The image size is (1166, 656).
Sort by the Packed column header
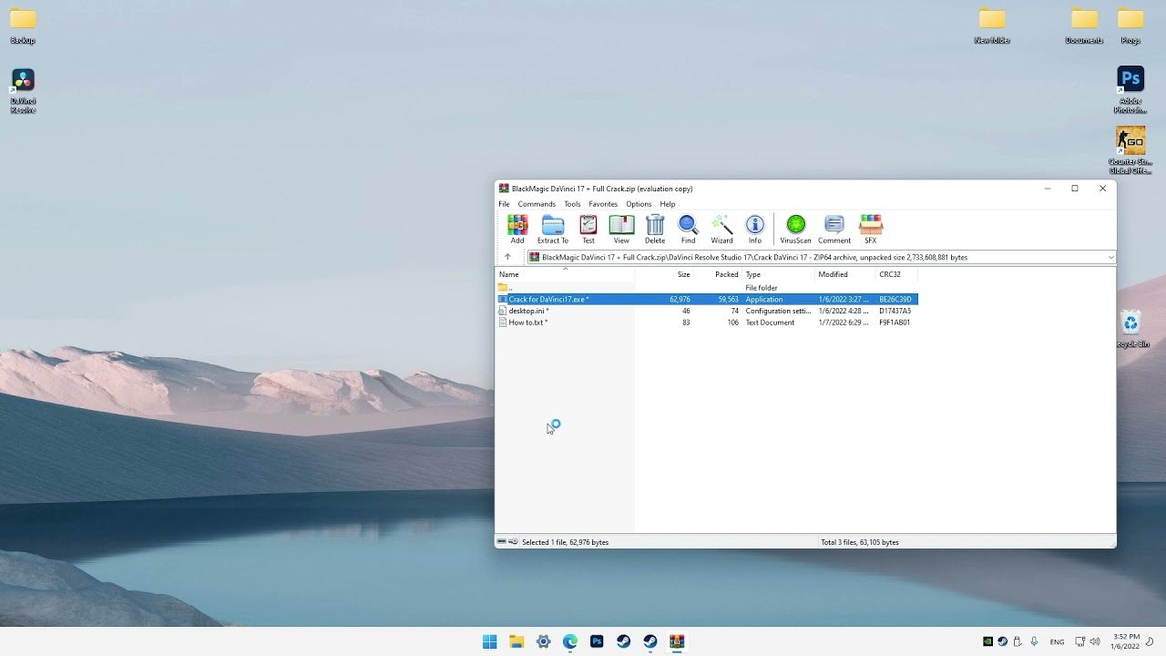718,274
